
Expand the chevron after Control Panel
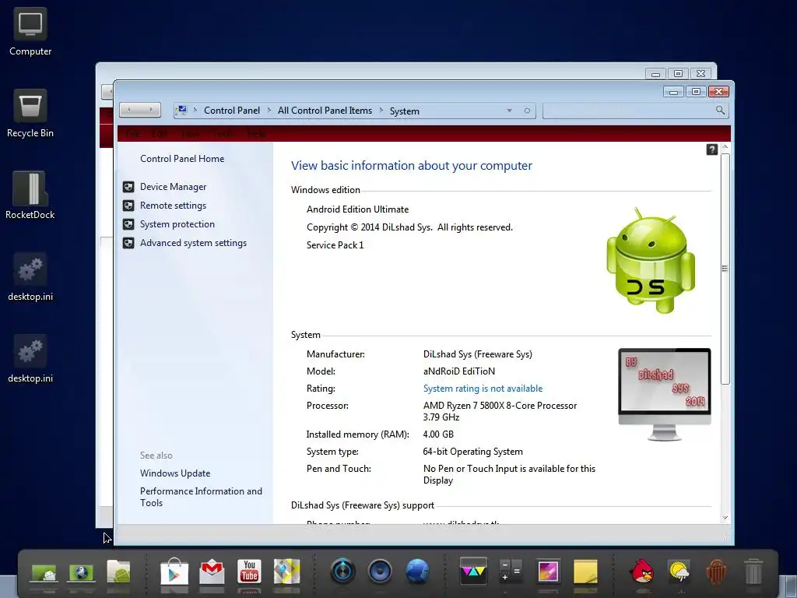coord(269,111)
